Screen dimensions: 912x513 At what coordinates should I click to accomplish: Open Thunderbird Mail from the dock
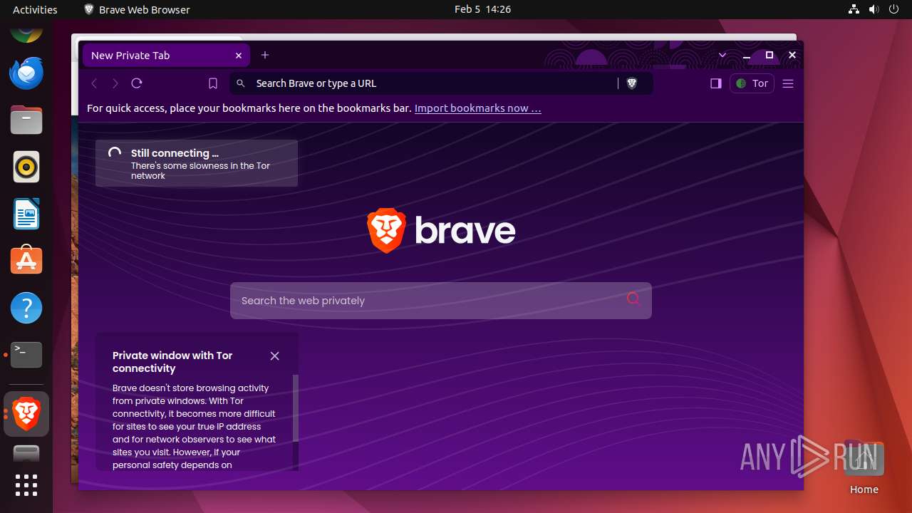click(26, 73)
